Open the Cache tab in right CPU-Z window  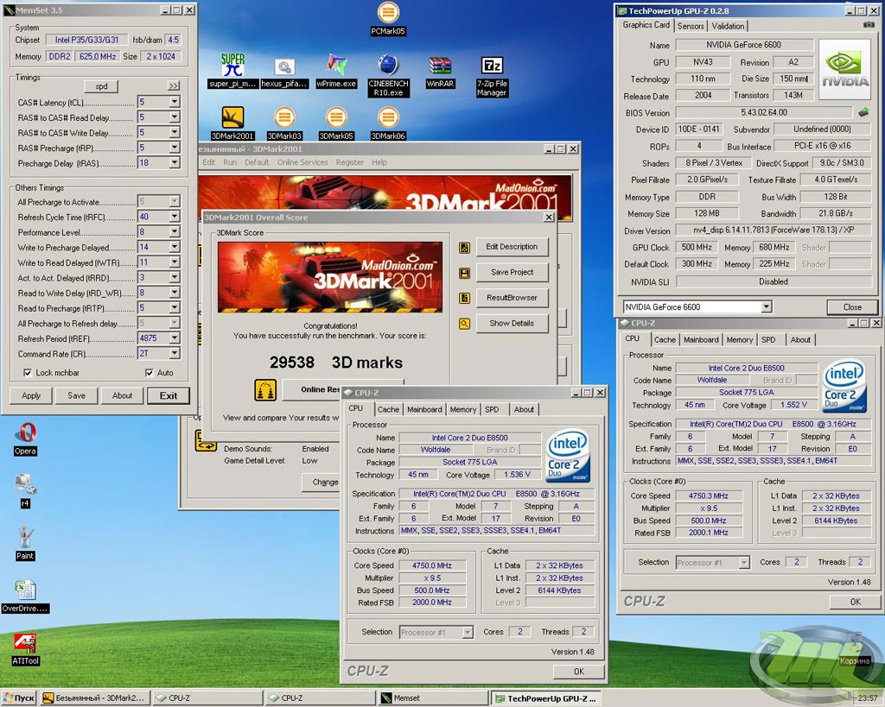click(x=665, y=339)
